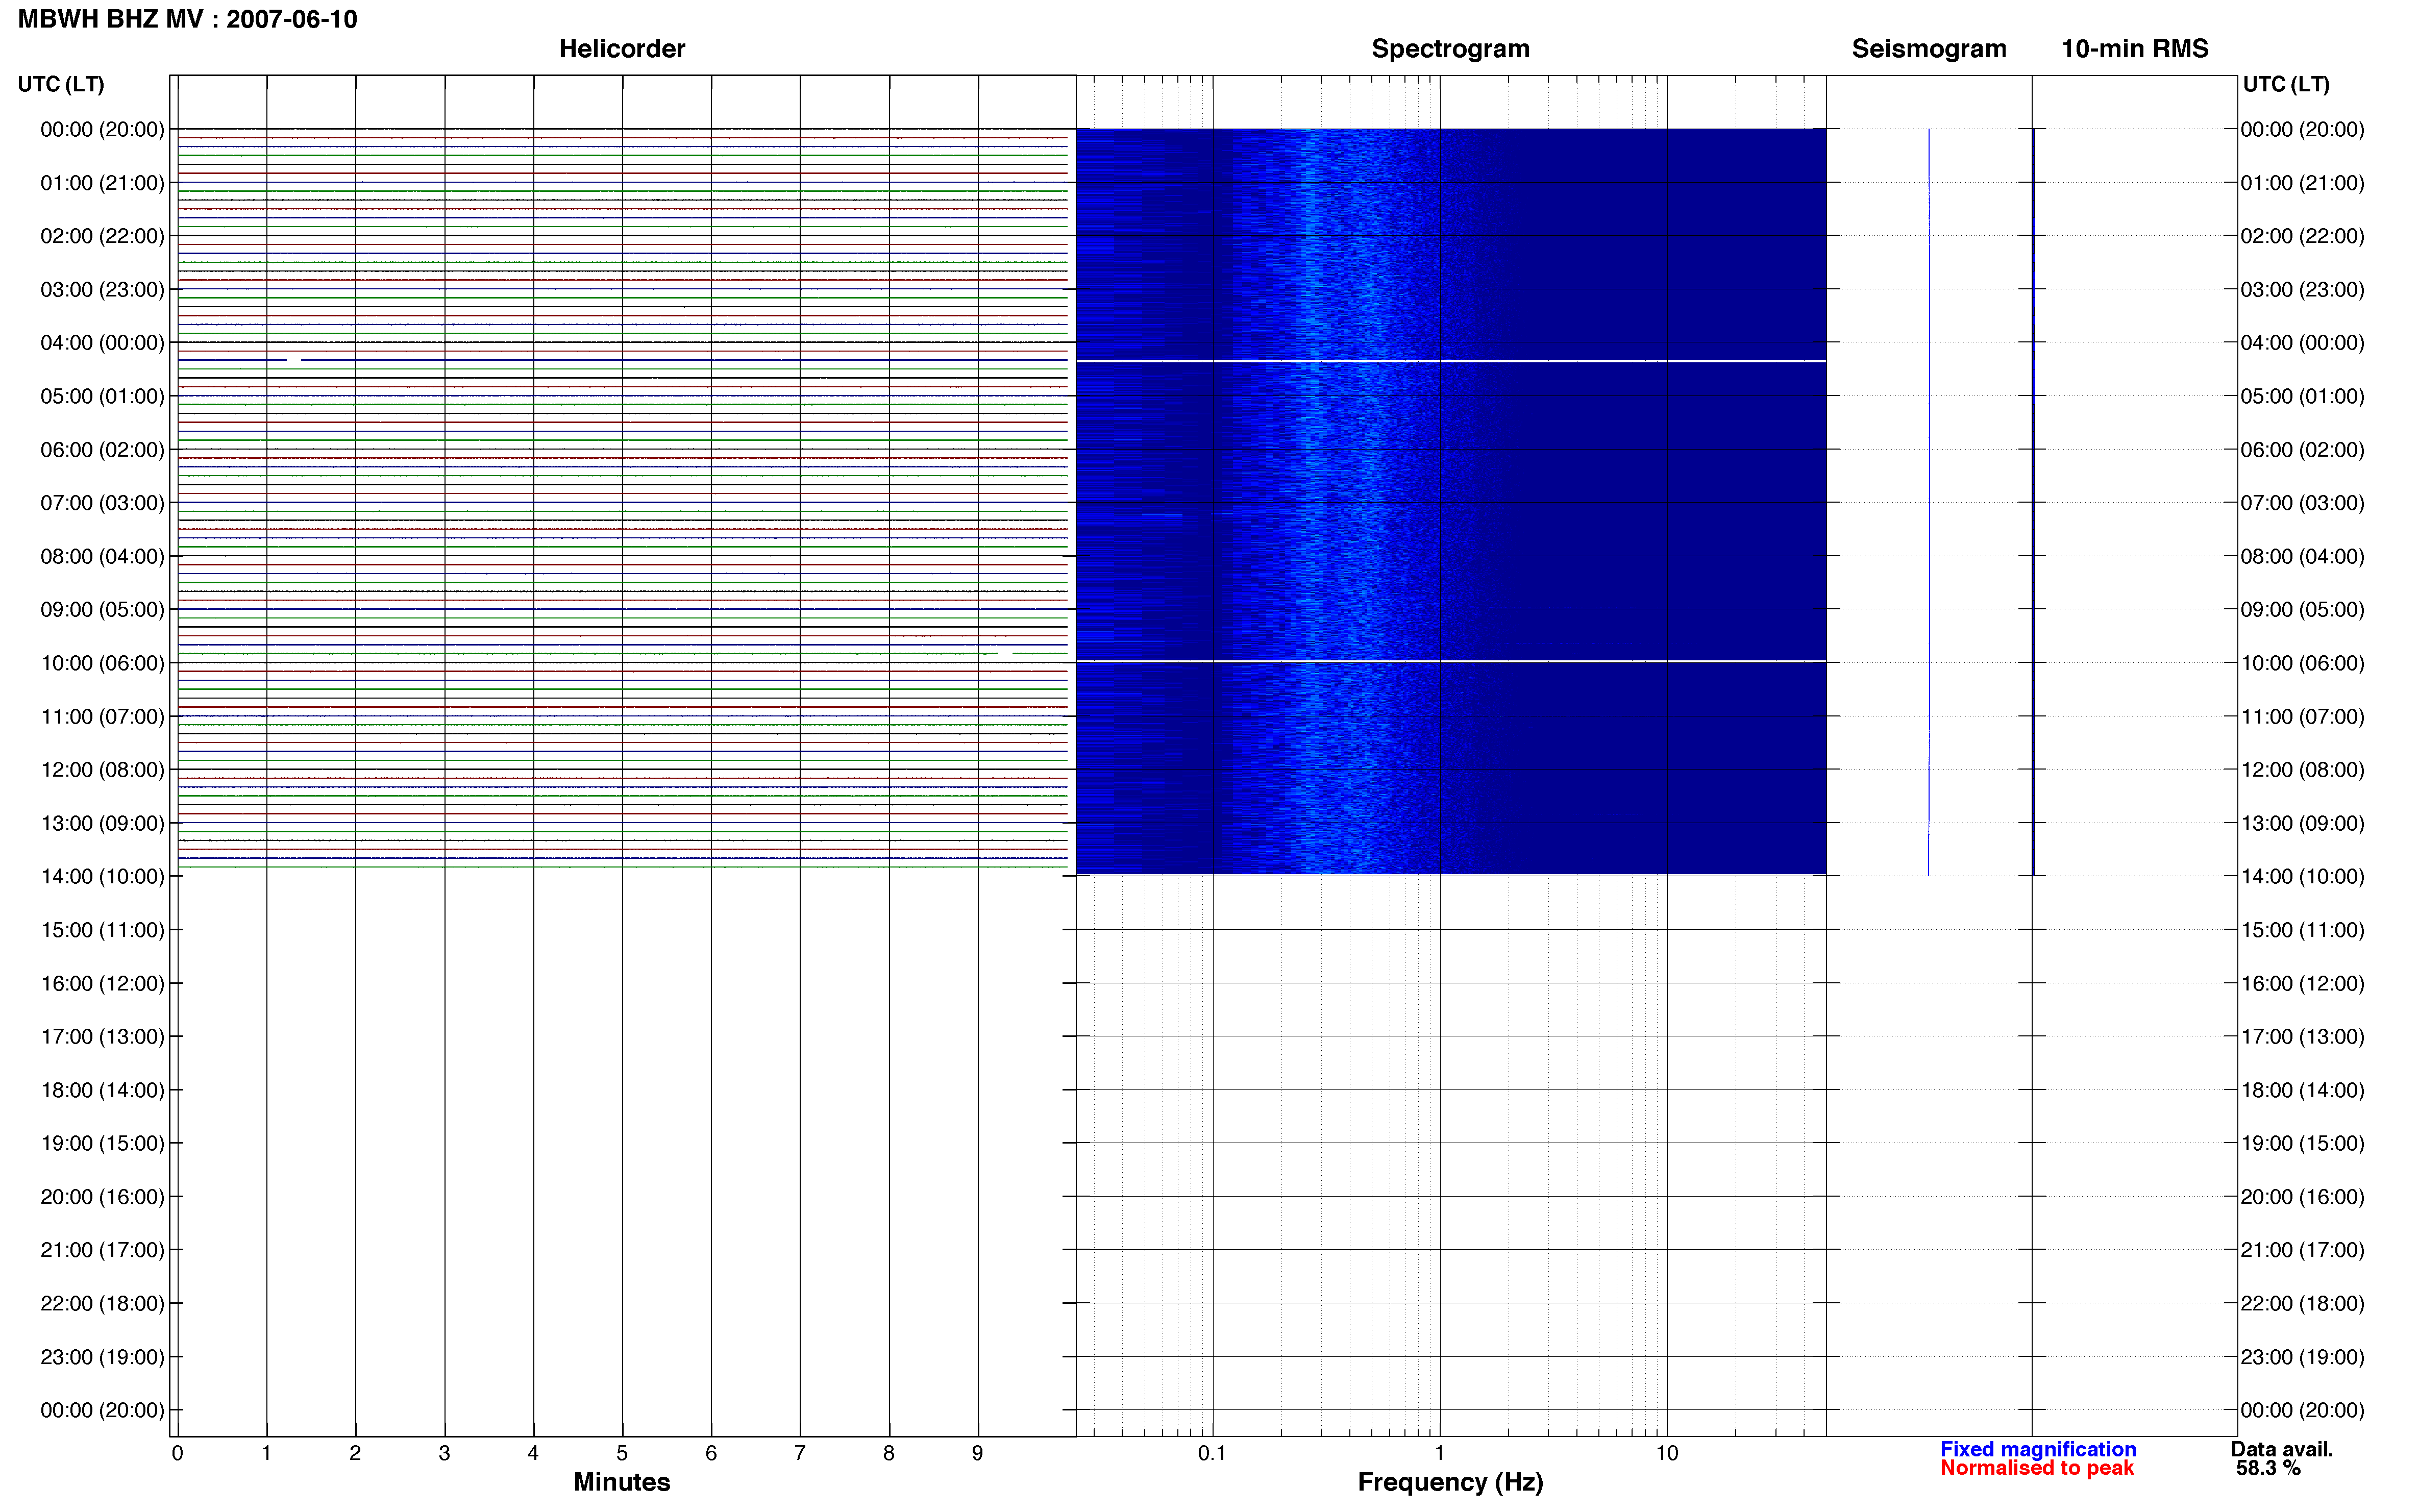The width and height of the screenshot is (2419, 1512).
Task: Click the "04:00 (00:00)" label beside the Helicorder
Action: tap(102, 343)
